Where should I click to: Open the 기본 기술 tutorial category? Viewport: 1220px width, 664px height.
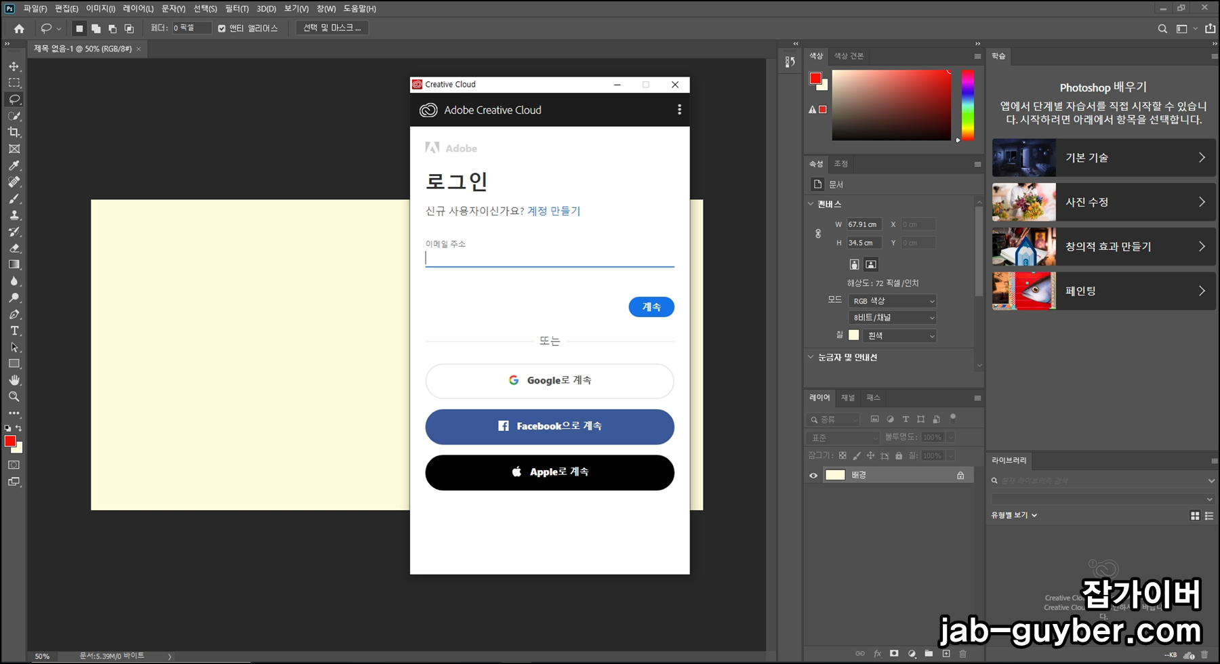[x=1103, y=158]
